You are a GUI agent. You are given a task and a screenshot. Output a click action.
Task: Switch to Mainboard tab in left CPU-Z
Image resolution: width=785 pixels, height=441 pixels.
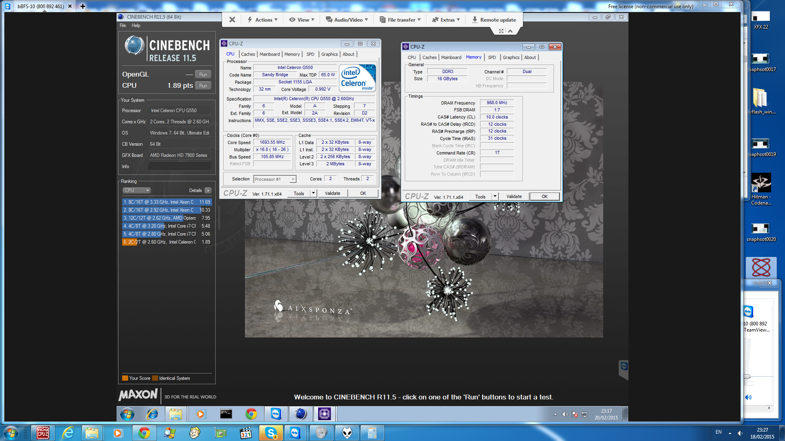tap(270, 54)
